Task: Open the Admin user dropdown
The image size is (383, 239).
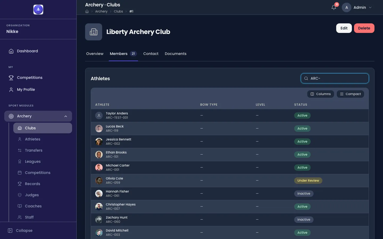Action: point(357,7)
